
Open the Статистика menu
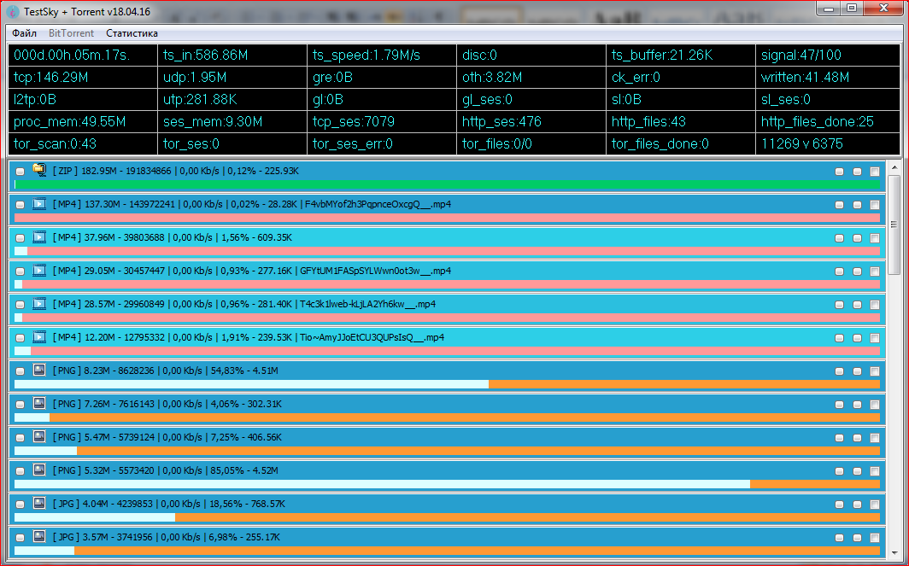tap(132, 33)
